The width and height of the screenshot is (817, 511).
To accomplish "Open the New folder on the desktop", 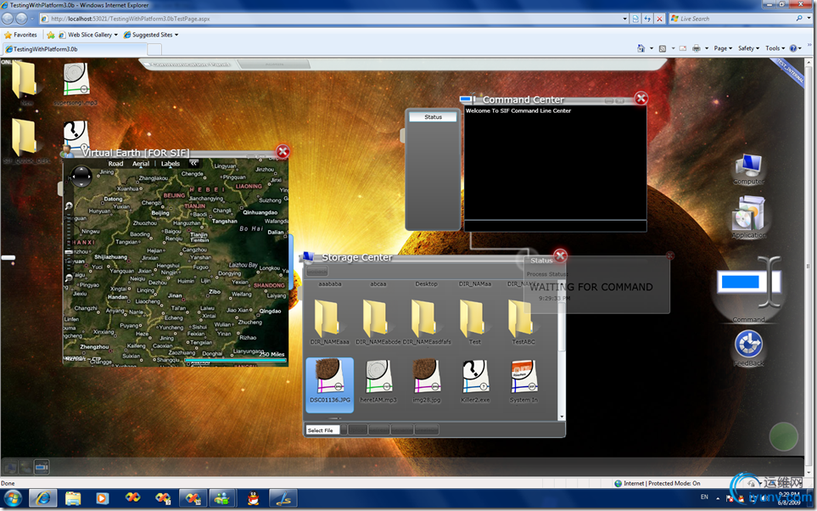I will point(24,83).
